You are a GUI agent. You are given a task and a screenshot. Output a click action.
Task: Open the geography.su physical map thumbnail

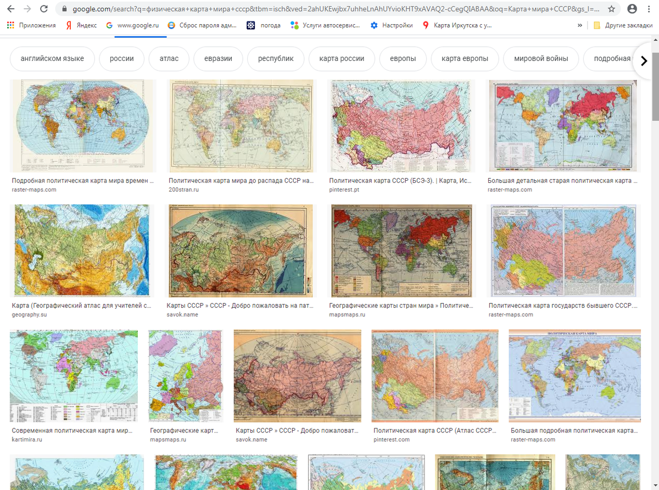tap(81, 250)
